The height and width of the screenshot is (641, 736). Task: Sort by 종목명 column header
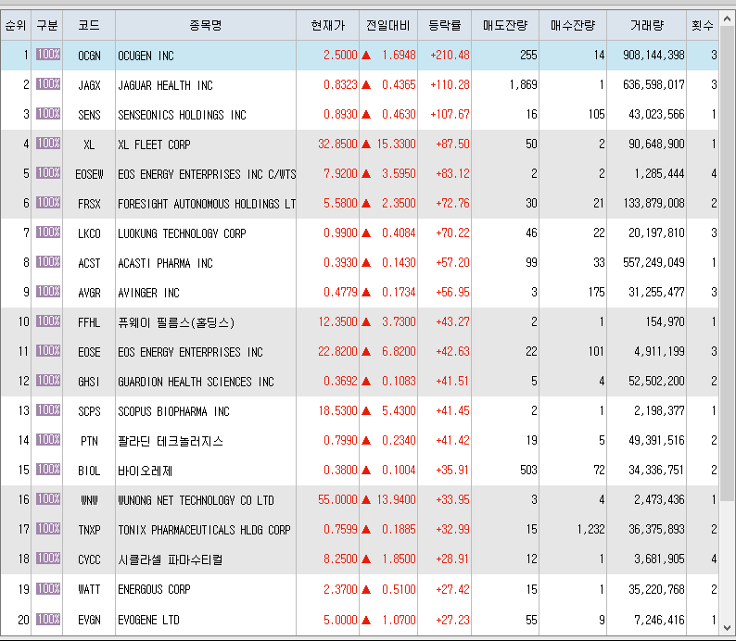click(206, 25)
